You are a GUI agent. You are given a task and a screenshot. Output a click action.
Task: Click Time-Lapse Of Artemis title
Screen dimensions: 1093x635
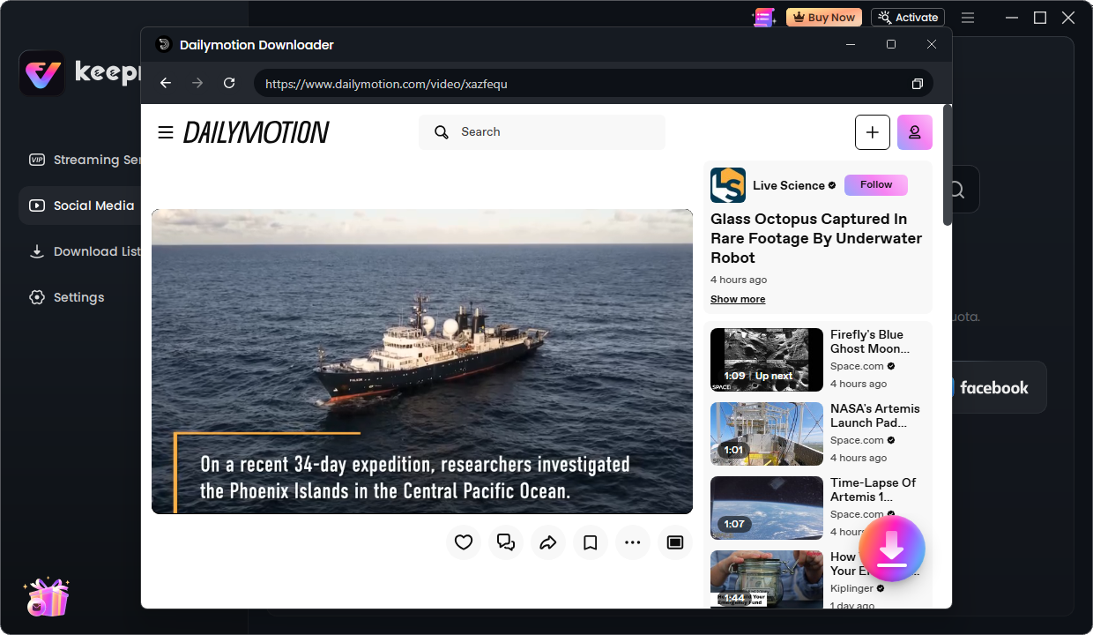pyautogui.click(x=874, y=489)
